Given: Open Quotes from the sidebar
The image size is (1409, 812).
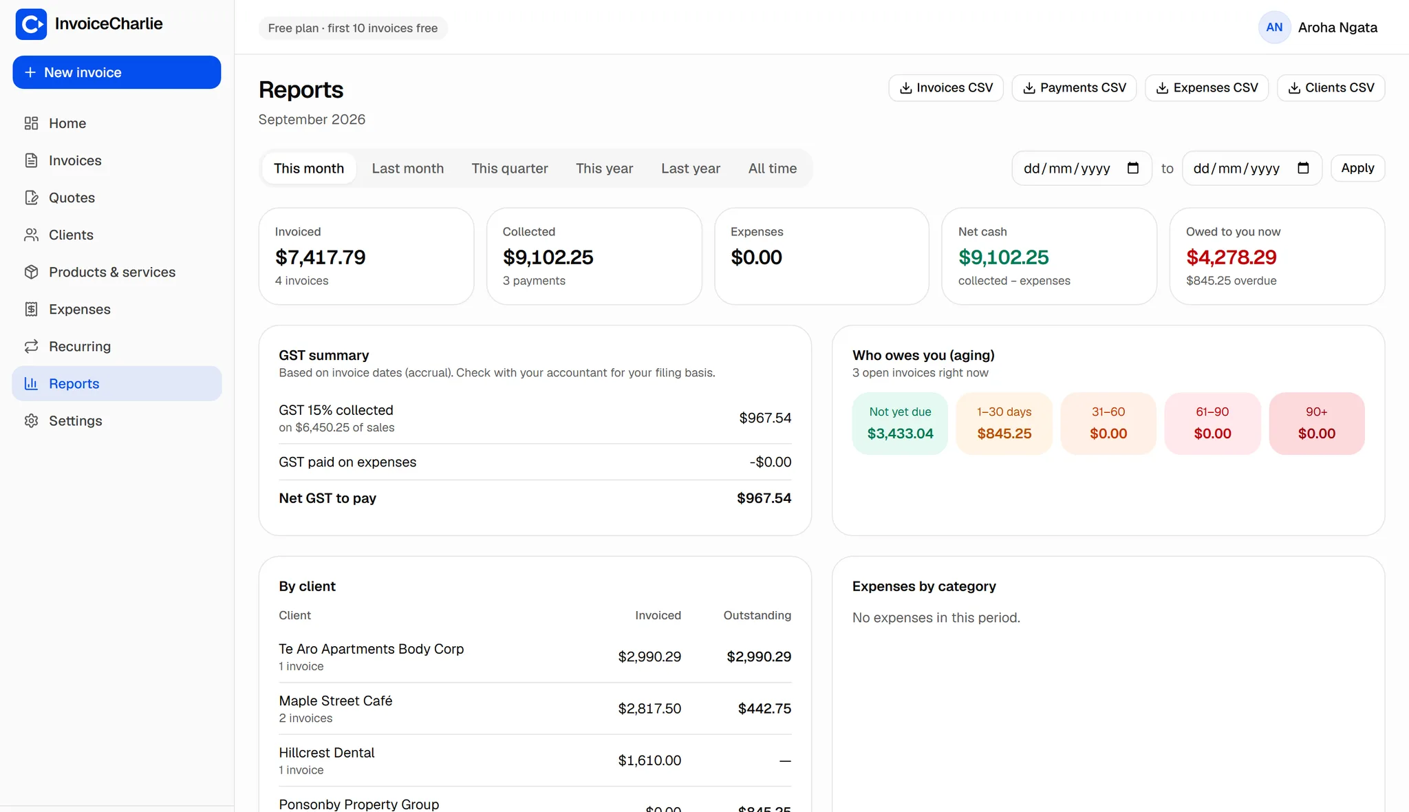Looking at the screenshot, I should [117, 197].
